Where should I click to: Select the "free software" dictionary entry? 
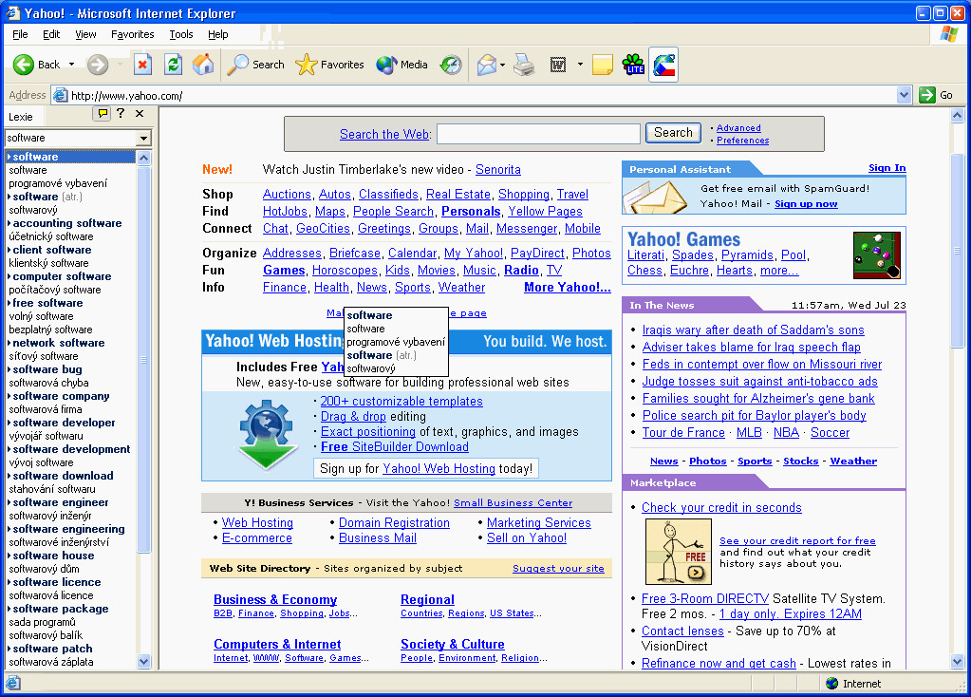(x=47, y=303)
